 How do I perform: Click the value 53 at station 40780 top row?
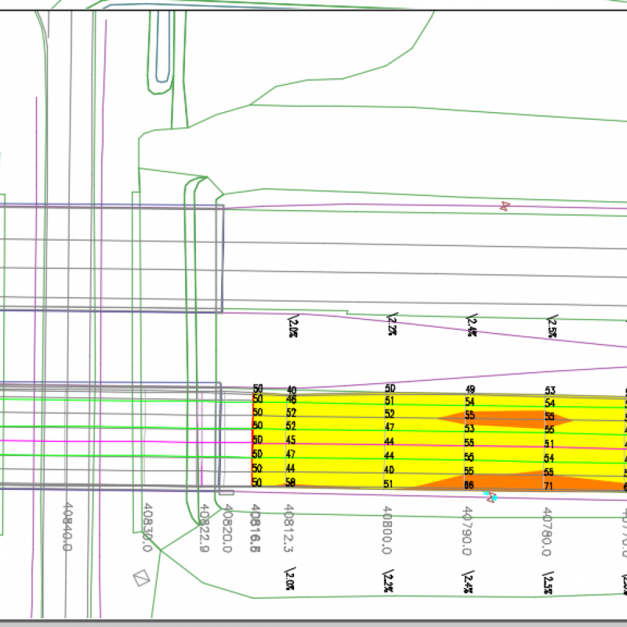click(x=549, y=390)
